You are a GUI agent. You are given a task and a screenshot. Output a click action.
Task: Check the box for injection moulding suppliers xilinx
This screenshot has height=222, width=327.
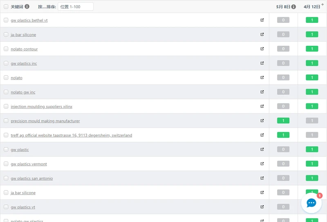pyautogui.click(x=6, y=107)
